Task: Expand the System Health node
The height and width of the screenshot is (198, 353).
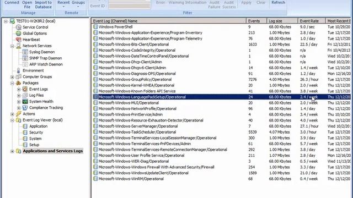Action: pos(19,102)
